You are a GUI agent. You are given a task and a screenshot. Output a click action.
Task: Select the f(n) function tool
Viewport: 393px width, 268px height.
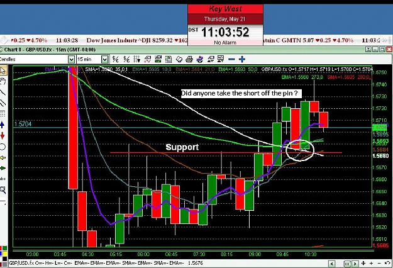pyautogui.click(x=3, y=81)
